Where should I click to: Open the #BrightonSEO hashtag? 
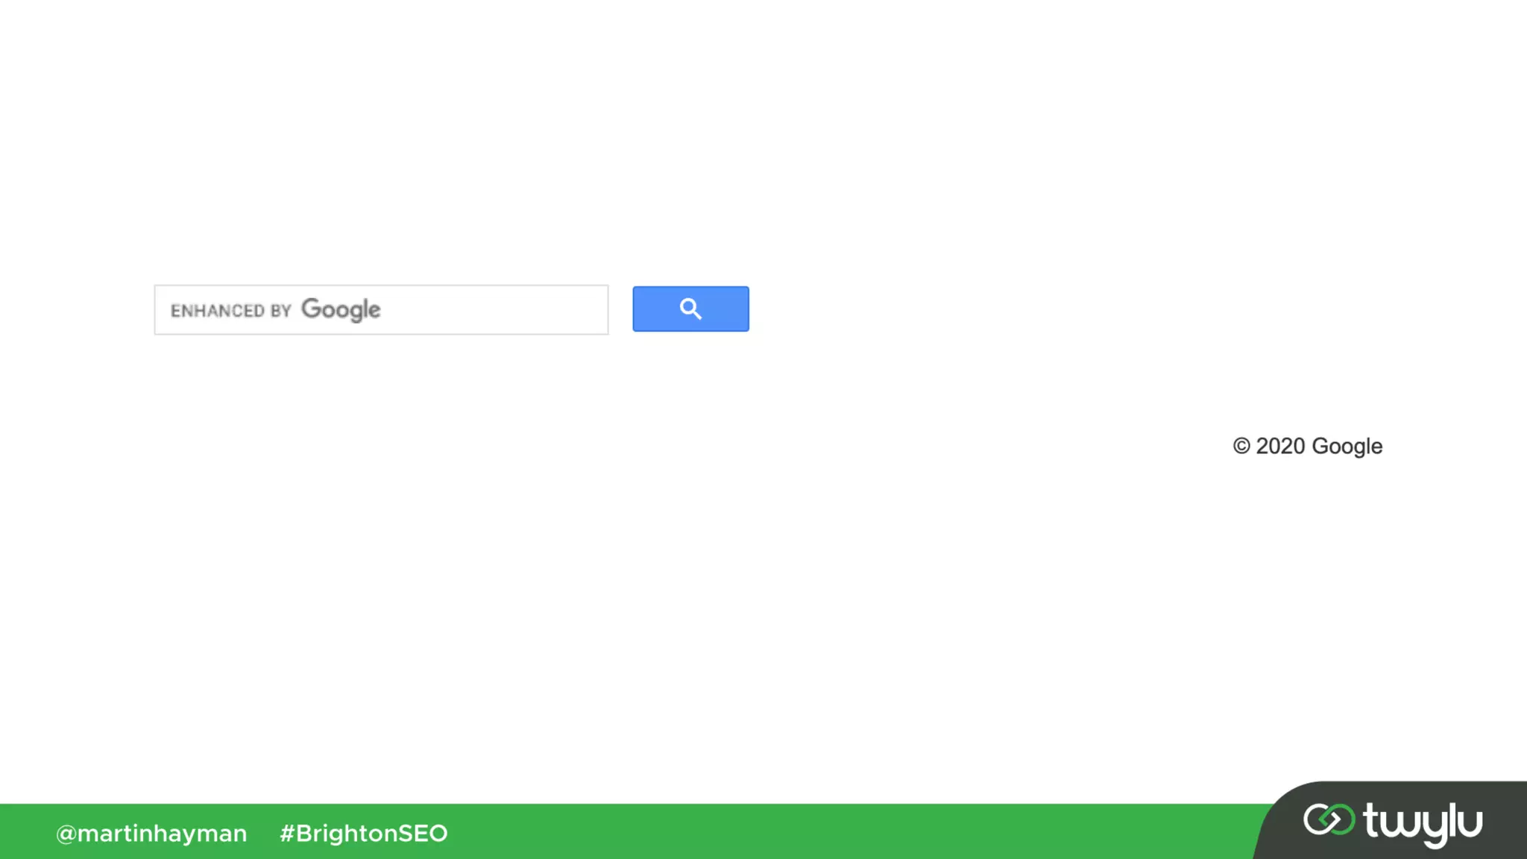364,833
